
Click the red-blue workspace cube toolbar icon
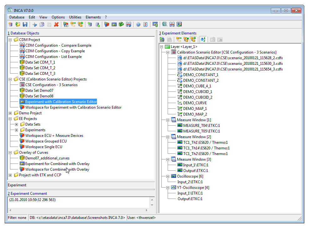(107, 24)
